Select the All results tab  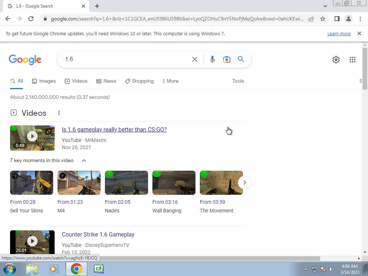click(17, 81)
